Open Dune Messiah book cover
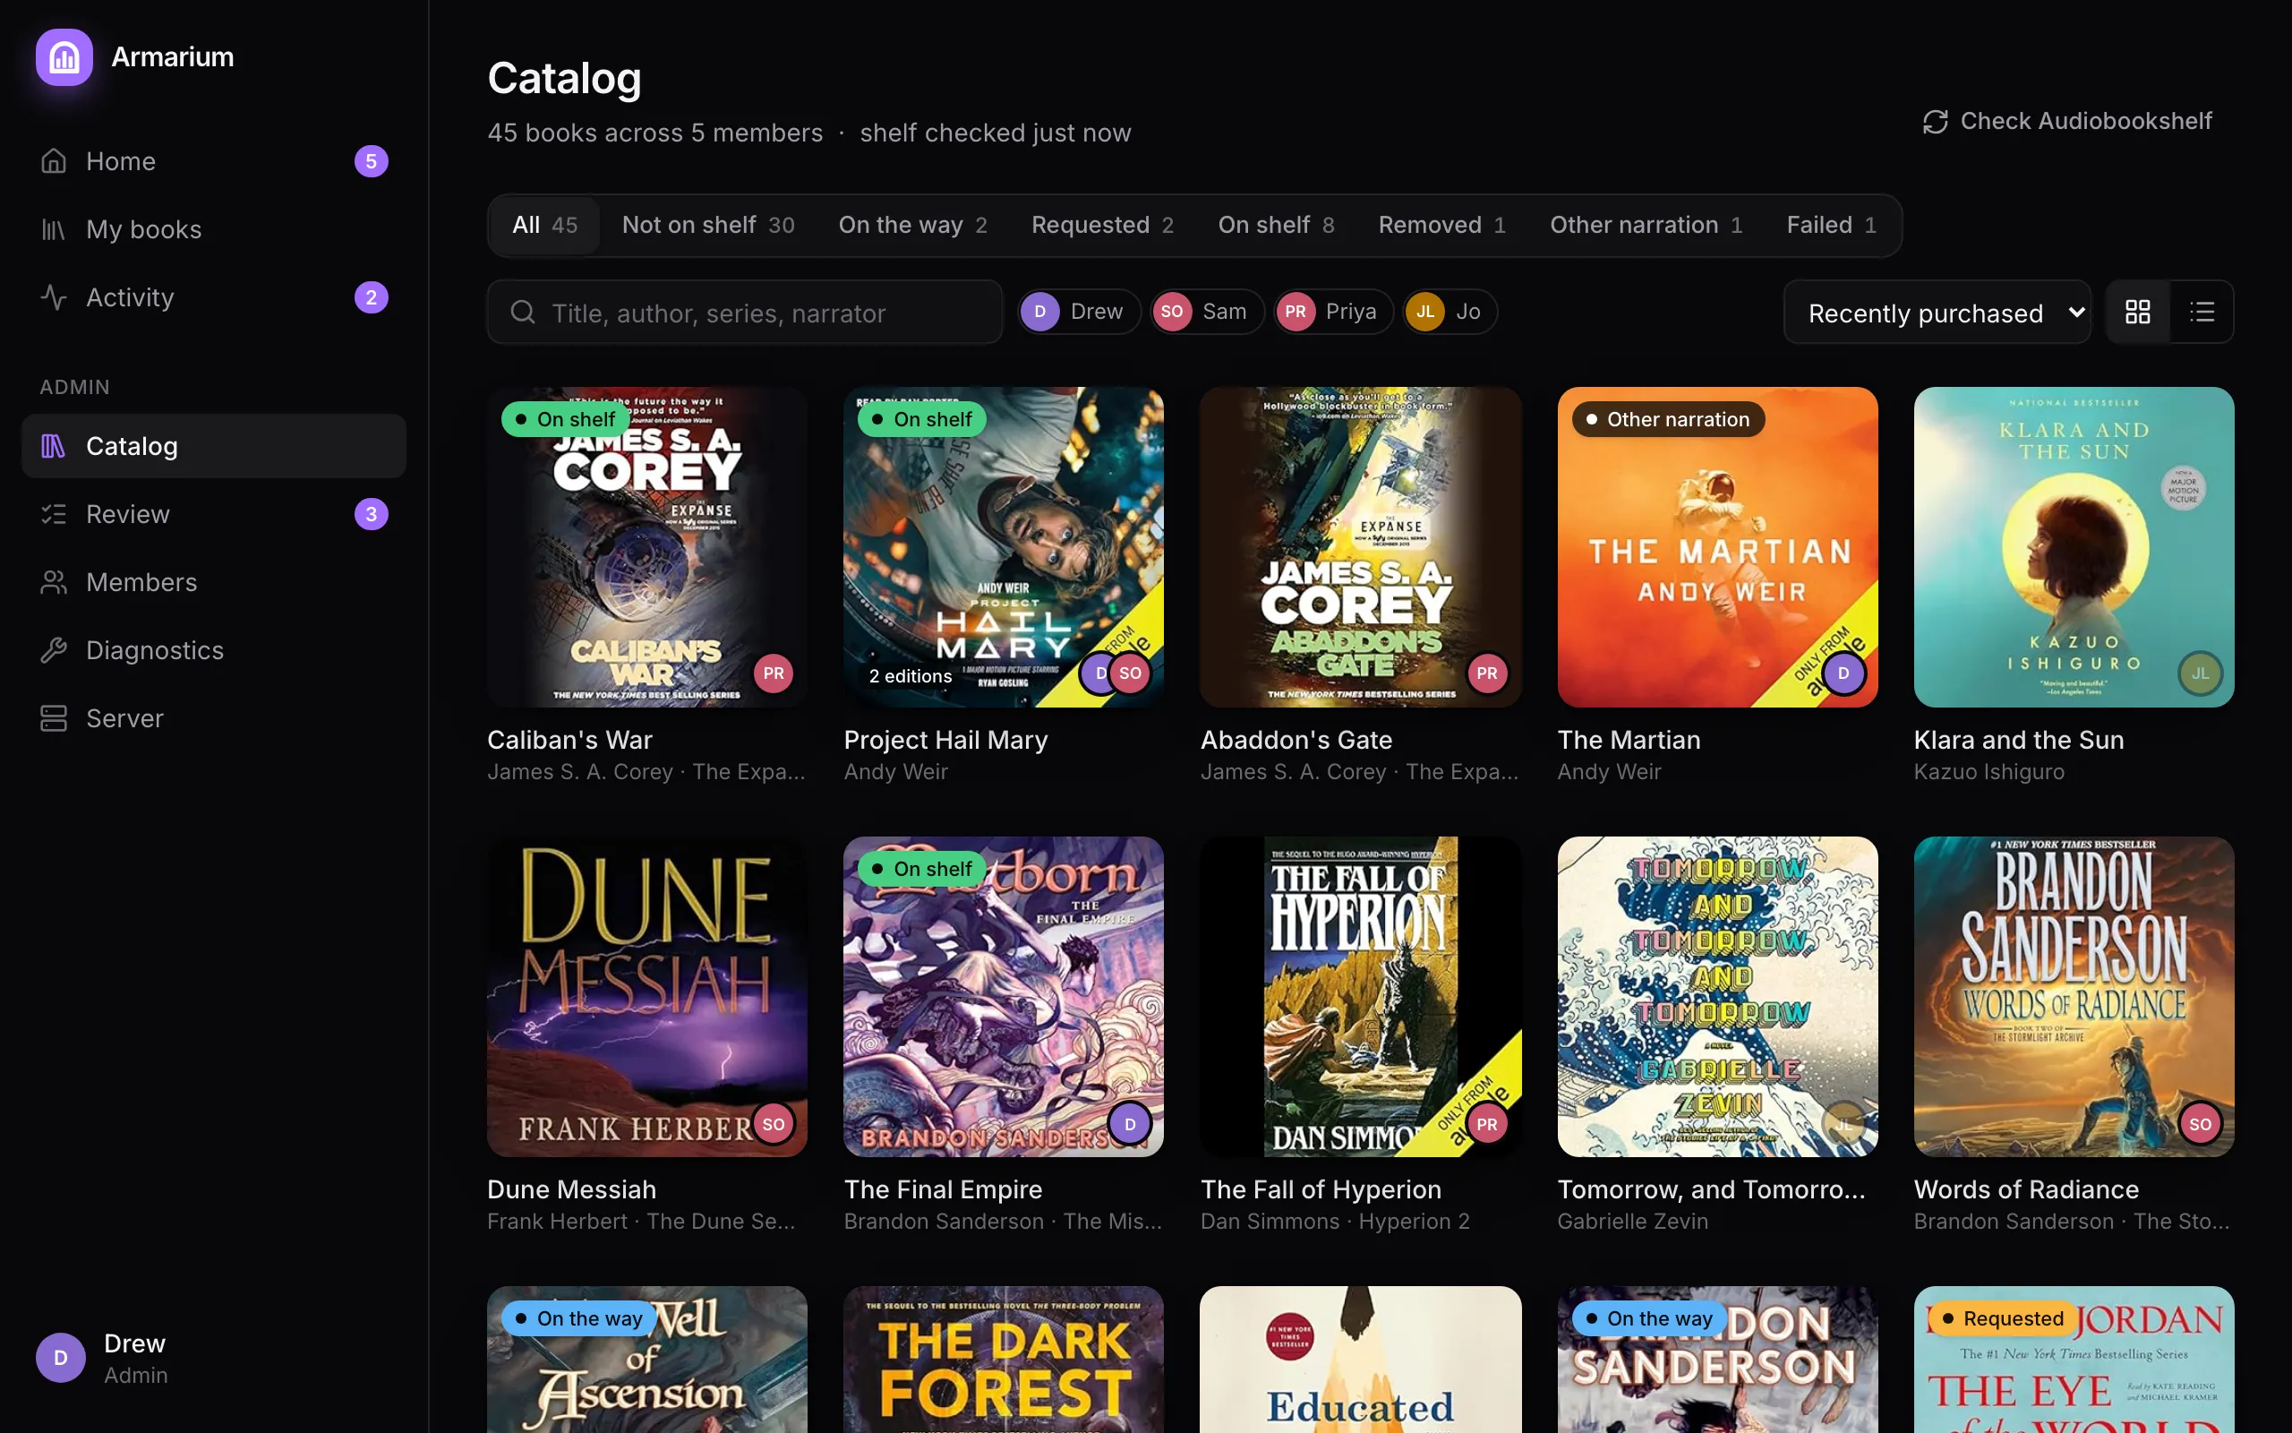This screenshot has width=2292, height=1433. pos(647,996)
